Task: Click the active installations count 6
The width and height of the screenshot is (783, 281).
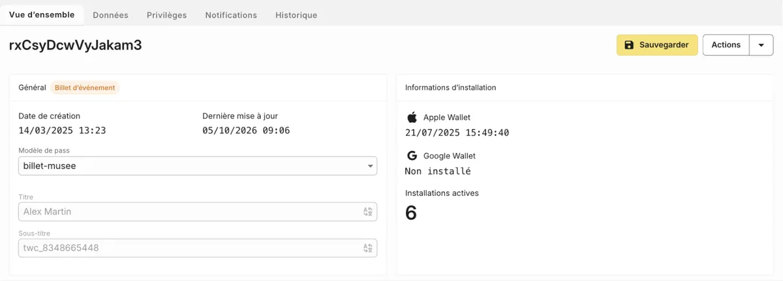Action: pos(411,213)
